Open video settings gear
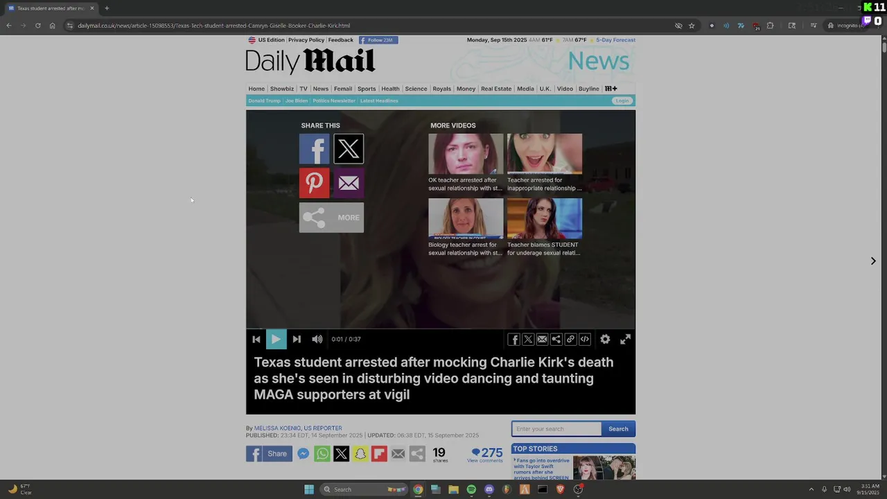The width and height of the screenshot is (887, 499). tap(605, 339)
